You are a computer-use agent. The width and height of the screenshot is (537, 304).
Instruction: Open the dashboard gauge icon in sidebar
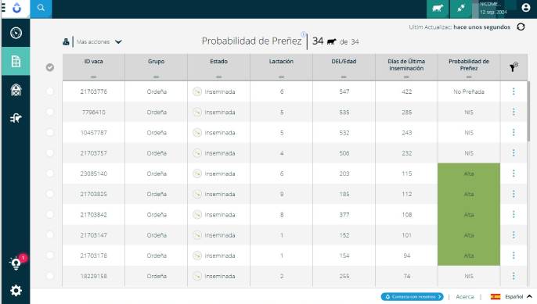pos(16,33)
